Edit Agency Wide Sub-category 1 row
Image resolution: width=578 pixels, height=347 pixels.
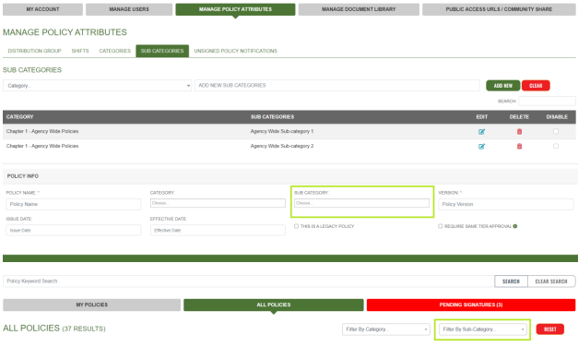click(x=481, y=131)
